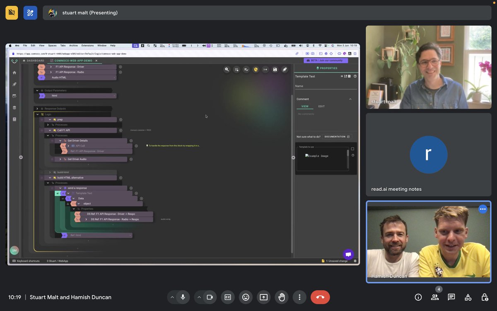497x311 pixels.
Task: Open the book docs icon in Comnoco sidebar
Action: (x=14, y=119)
